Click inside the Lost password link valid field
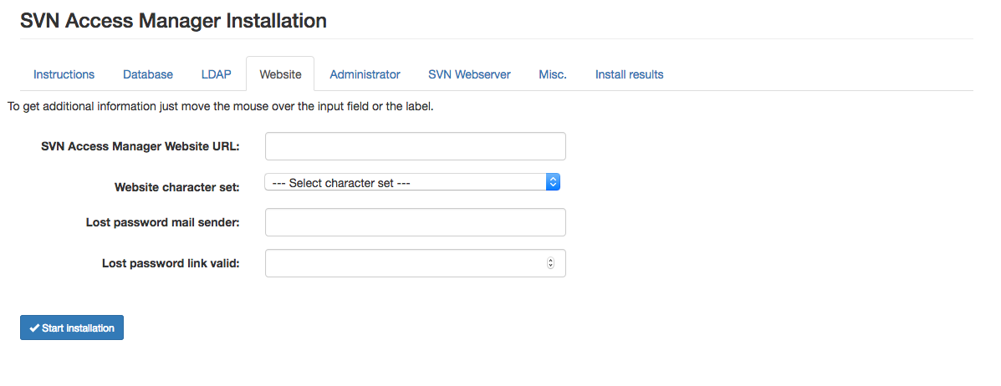 tap(403, 263)
